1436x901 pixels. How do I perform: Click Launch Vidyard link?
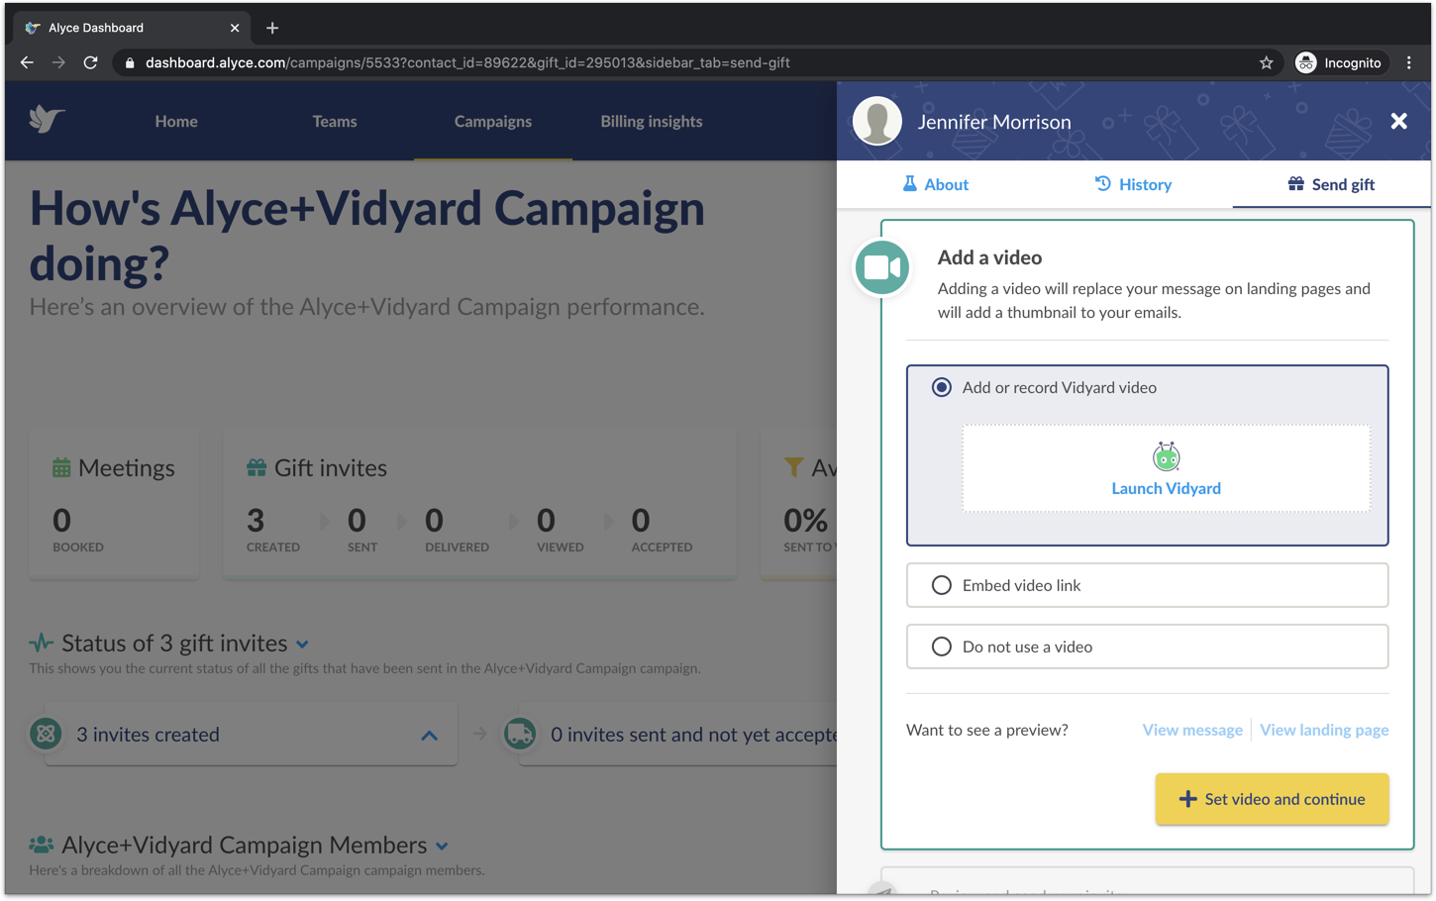[x=1166, y=488]
